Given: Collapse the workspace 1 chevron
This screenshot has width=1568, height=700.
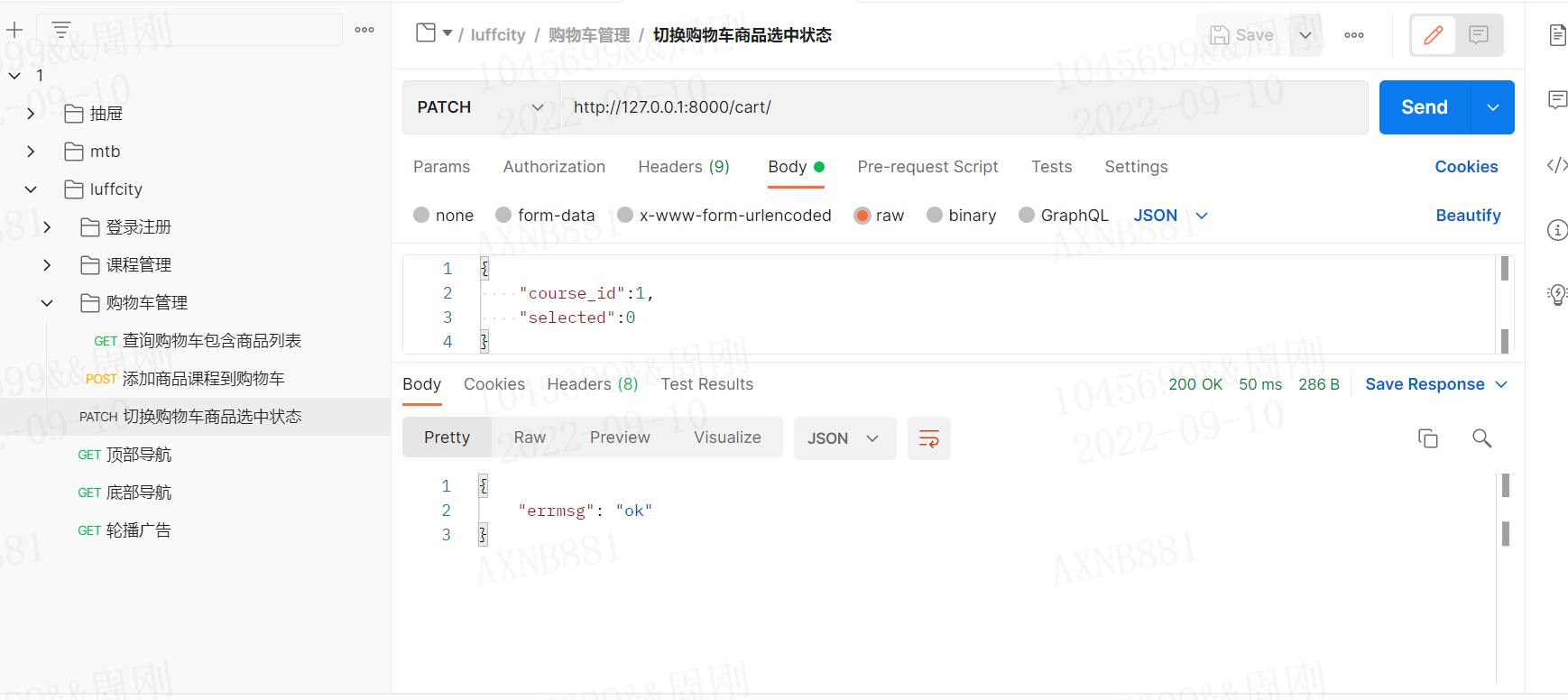Looking at the screenshot, I should coord(14,76).
